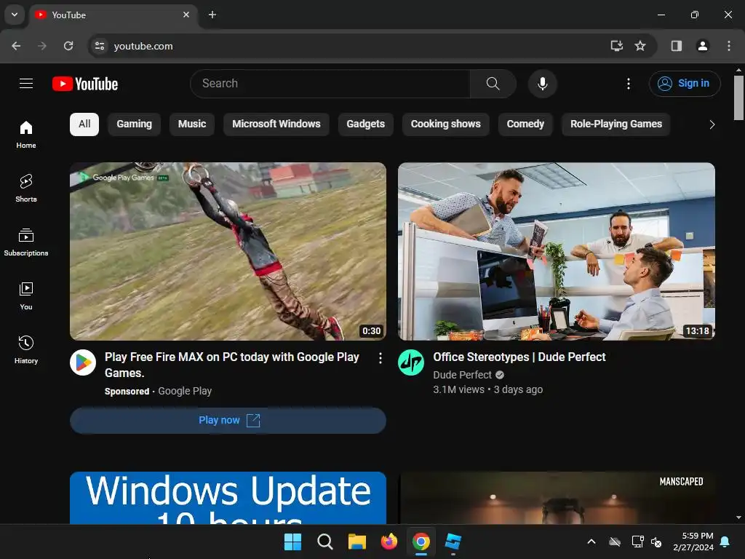
Task: Click the YouTube search input field
Action: click(330, 84)
